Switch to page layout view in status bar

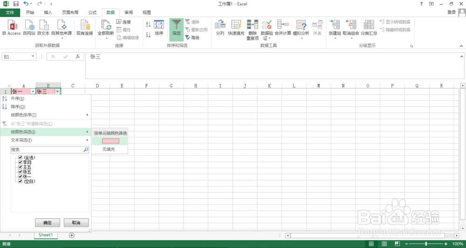coord(384,243)
